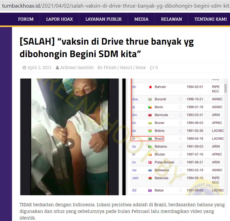
Task: Click the LACNIC entry in Bolivia row
Action: point(218,131)
